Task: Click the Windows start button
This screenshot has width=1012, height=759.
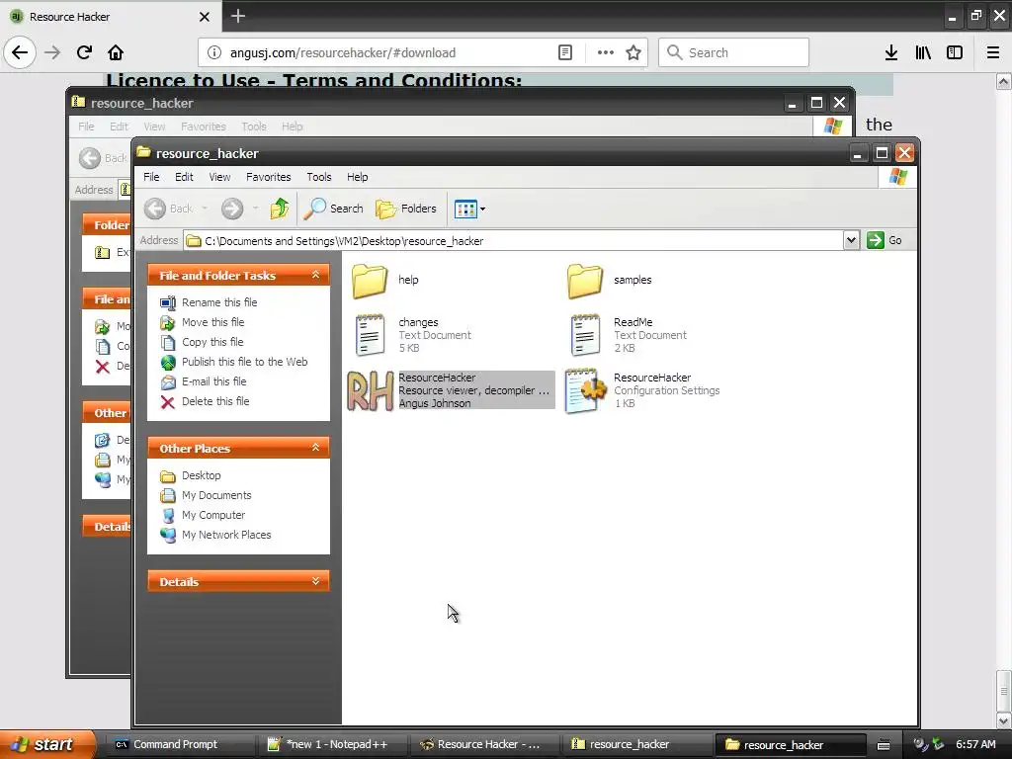Action: (46, 744)
